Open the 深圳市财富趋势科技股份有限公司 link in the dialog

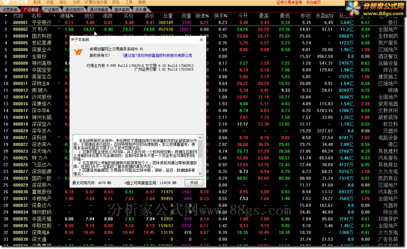[x=157, y=56]
